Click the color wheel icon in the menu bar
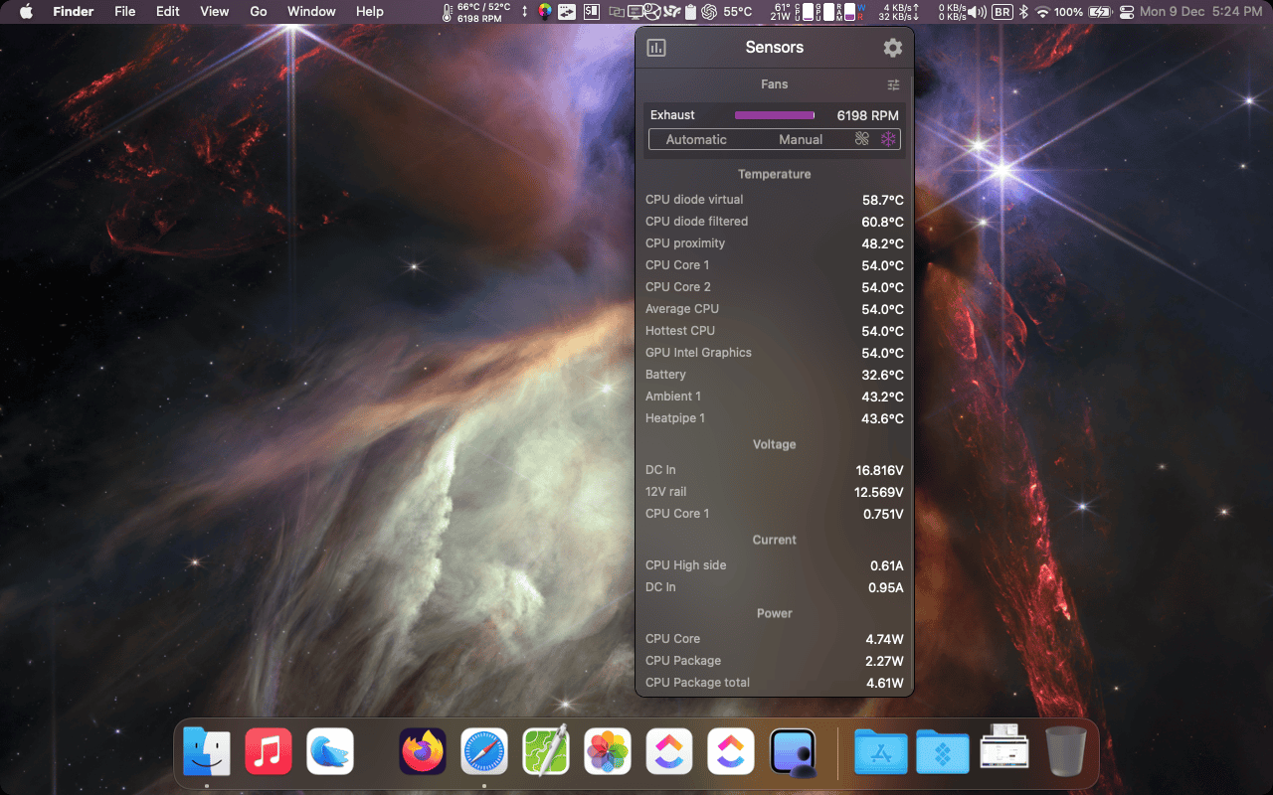The width and height of the screenshot is (1273, 795). click(544, 11)
